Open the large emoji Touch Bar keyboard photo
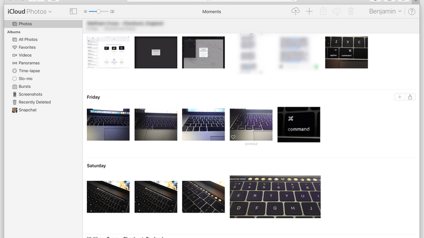The height and width of the screenshot is (238, 424). coord(275,197)
